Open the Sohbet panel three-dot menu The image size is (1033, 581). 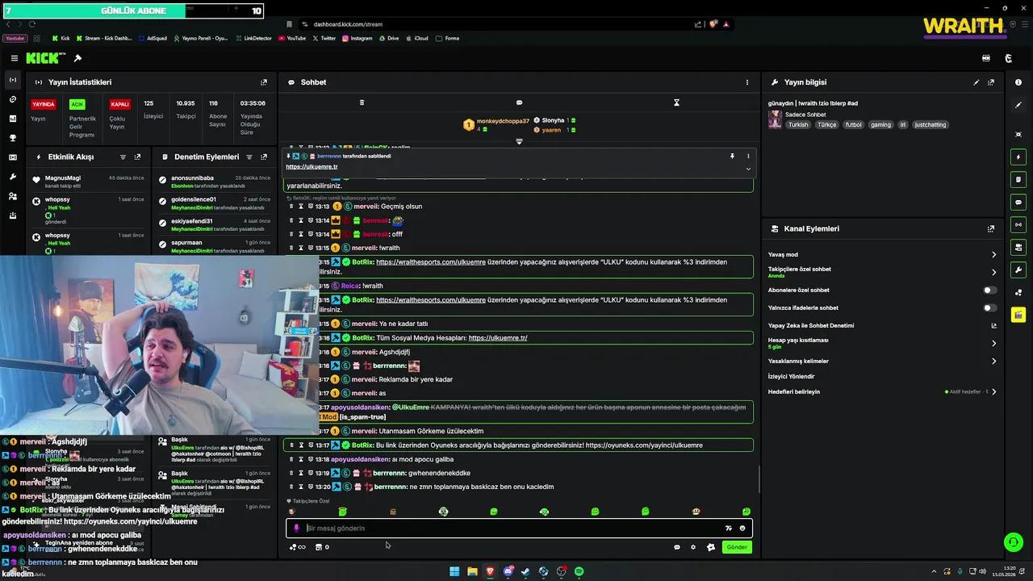(x=747, y=82)
